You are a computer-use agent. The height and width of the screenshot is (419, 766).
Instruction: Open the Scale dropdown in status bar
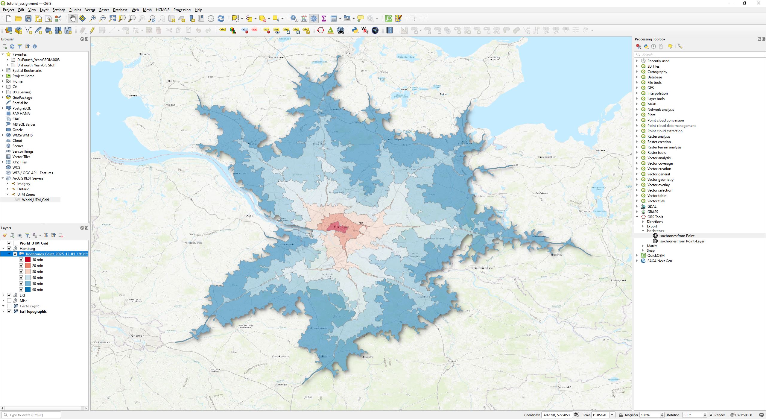[x=612, y=415]
